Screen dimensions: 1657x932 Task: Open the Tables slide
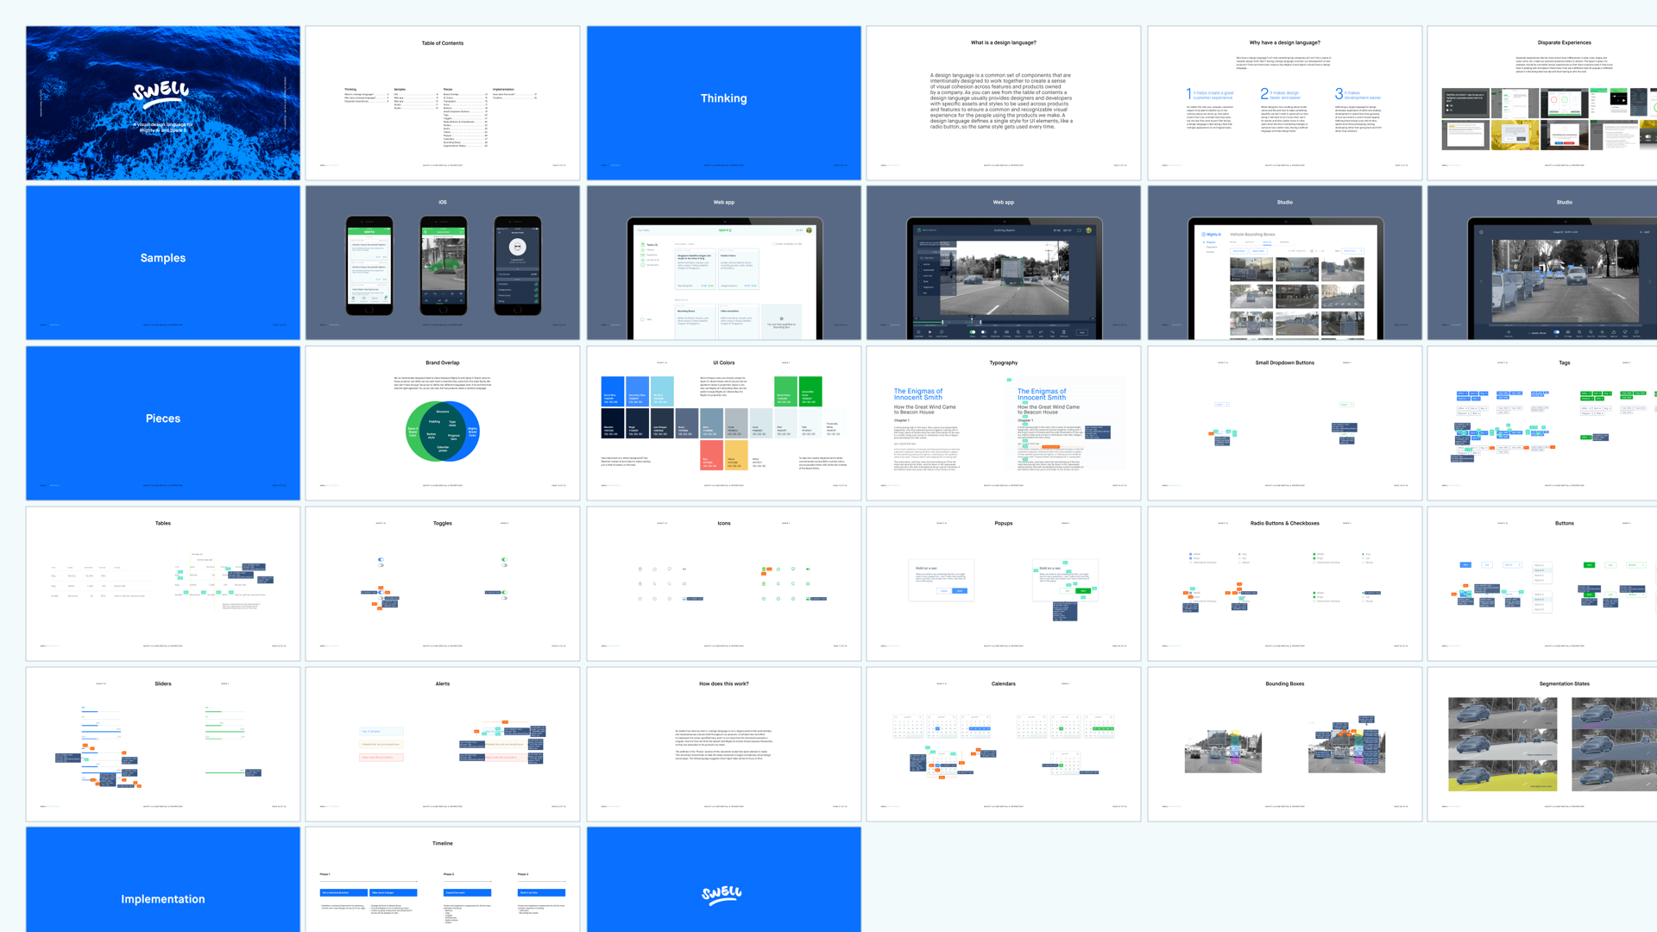pyautogui.click(x=163, y=583)
